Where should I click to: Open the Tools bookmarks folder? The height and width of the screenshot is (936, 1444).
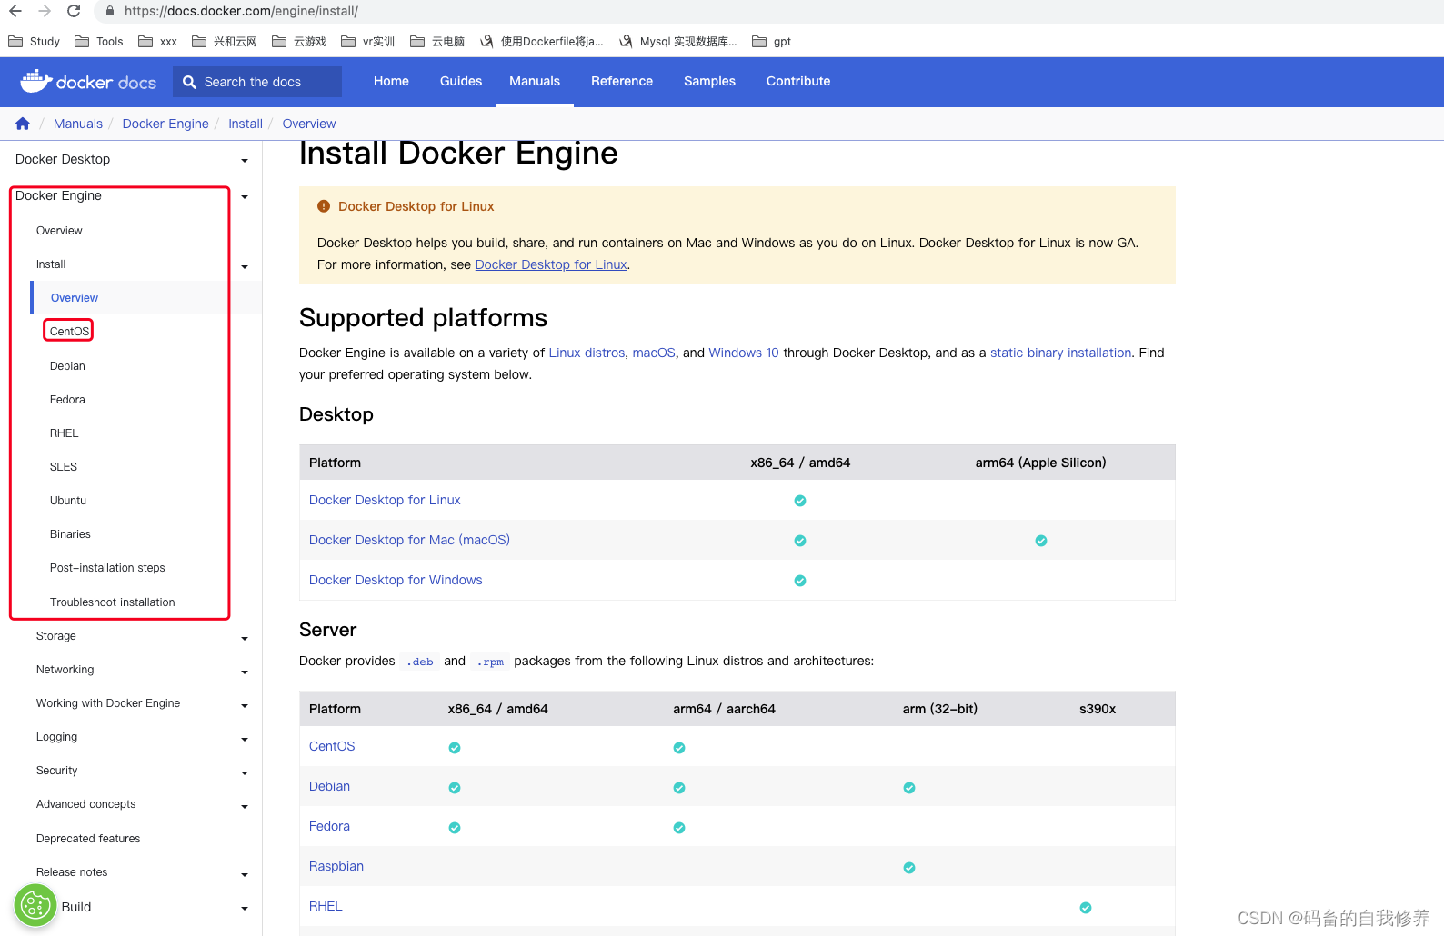coord(99,41)
